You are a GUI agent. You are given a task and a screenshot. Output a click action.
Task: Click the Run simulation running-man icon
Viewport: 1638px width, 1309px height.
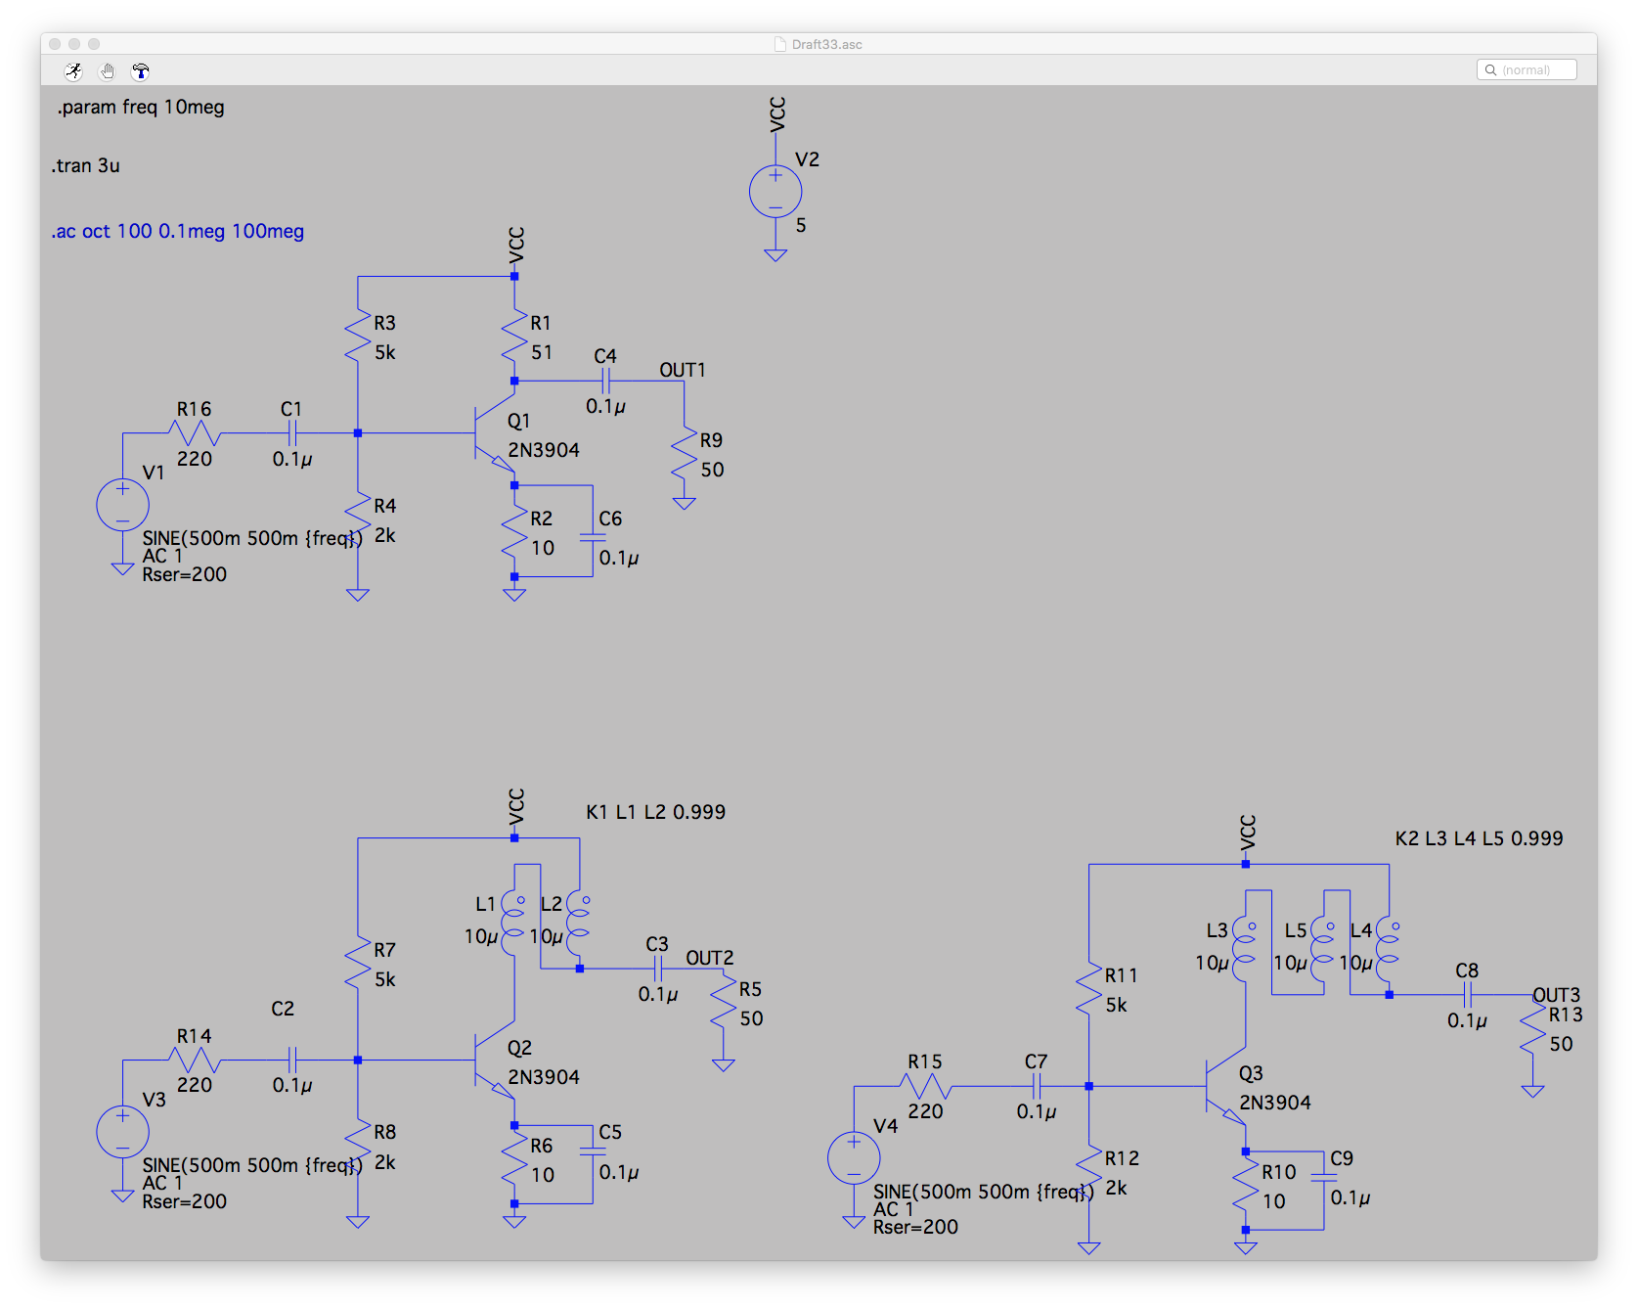coord(73,70)
